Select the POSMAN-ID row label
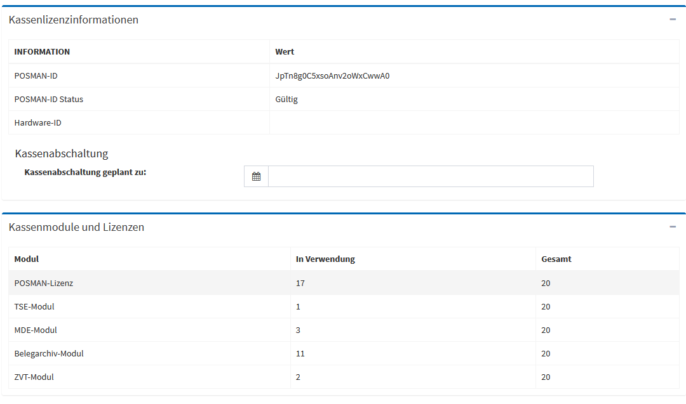This screenshot has height=404, width=686. pos(36,76)
